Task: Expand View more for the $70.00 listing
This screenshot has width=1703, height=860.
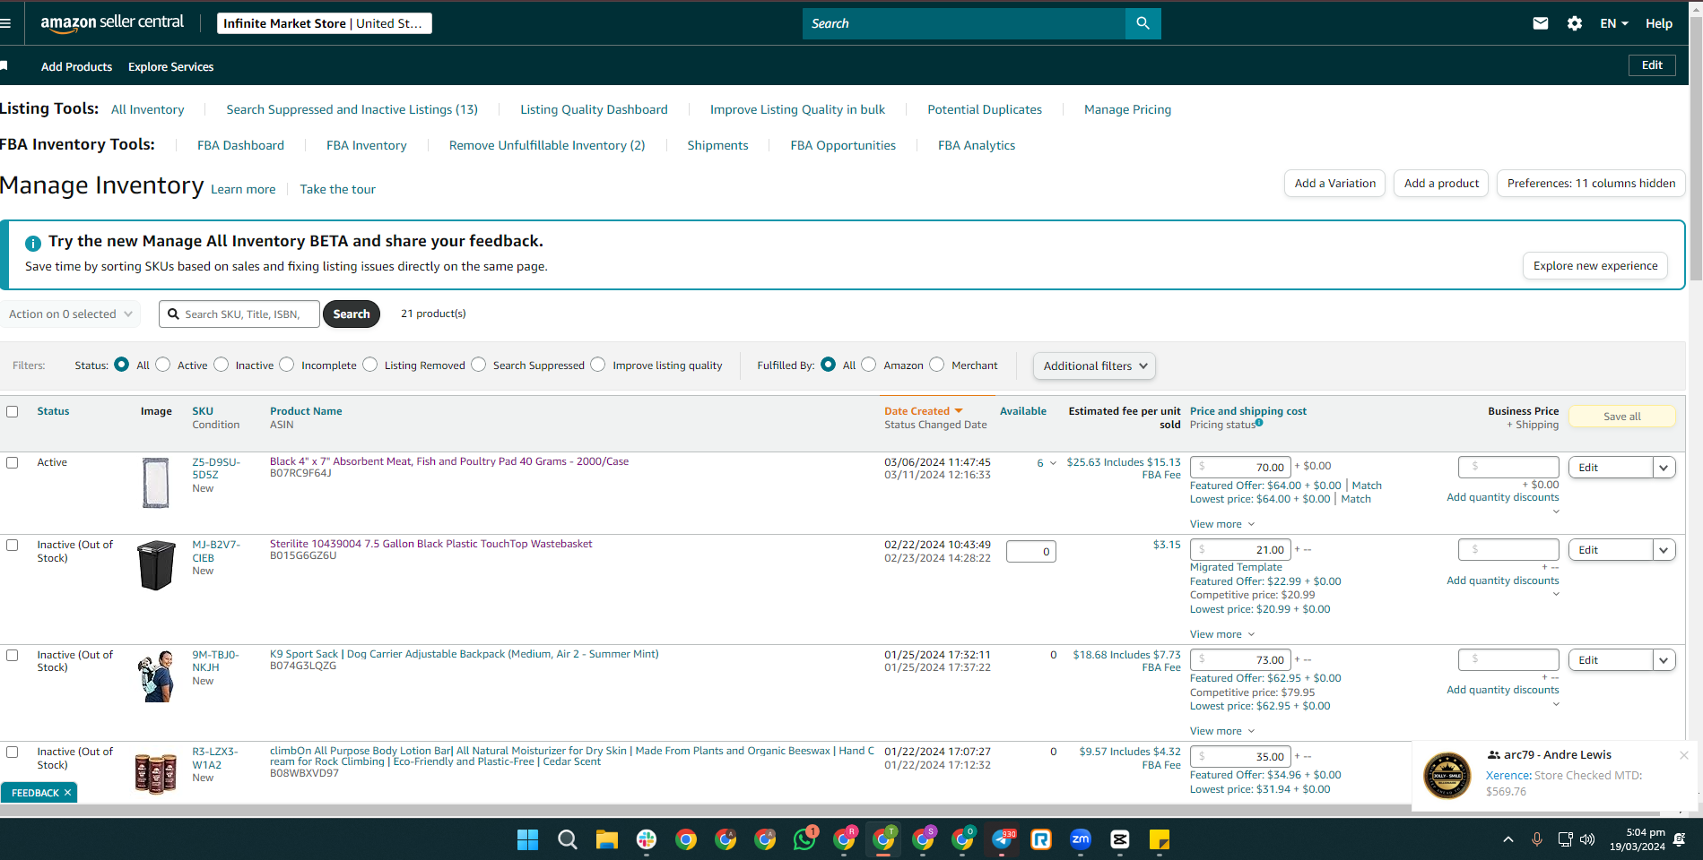Action: coord(1222,524)
